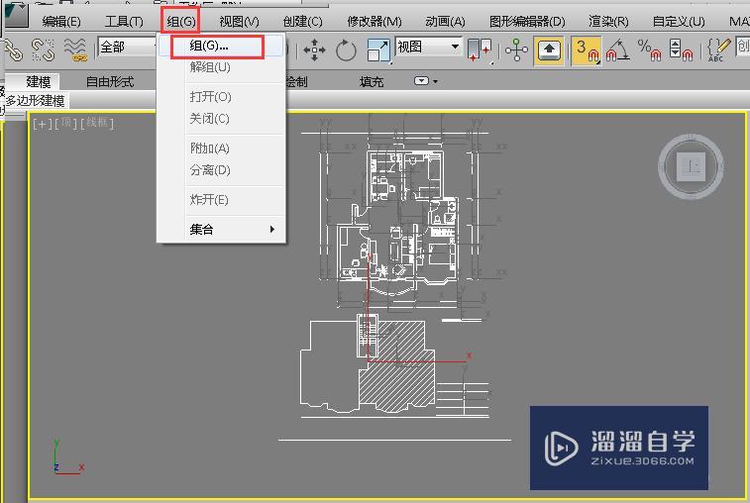Choose 关闭(C) in the group menu
Viewport: 750px width, 503px height.
tap(222, 119)
